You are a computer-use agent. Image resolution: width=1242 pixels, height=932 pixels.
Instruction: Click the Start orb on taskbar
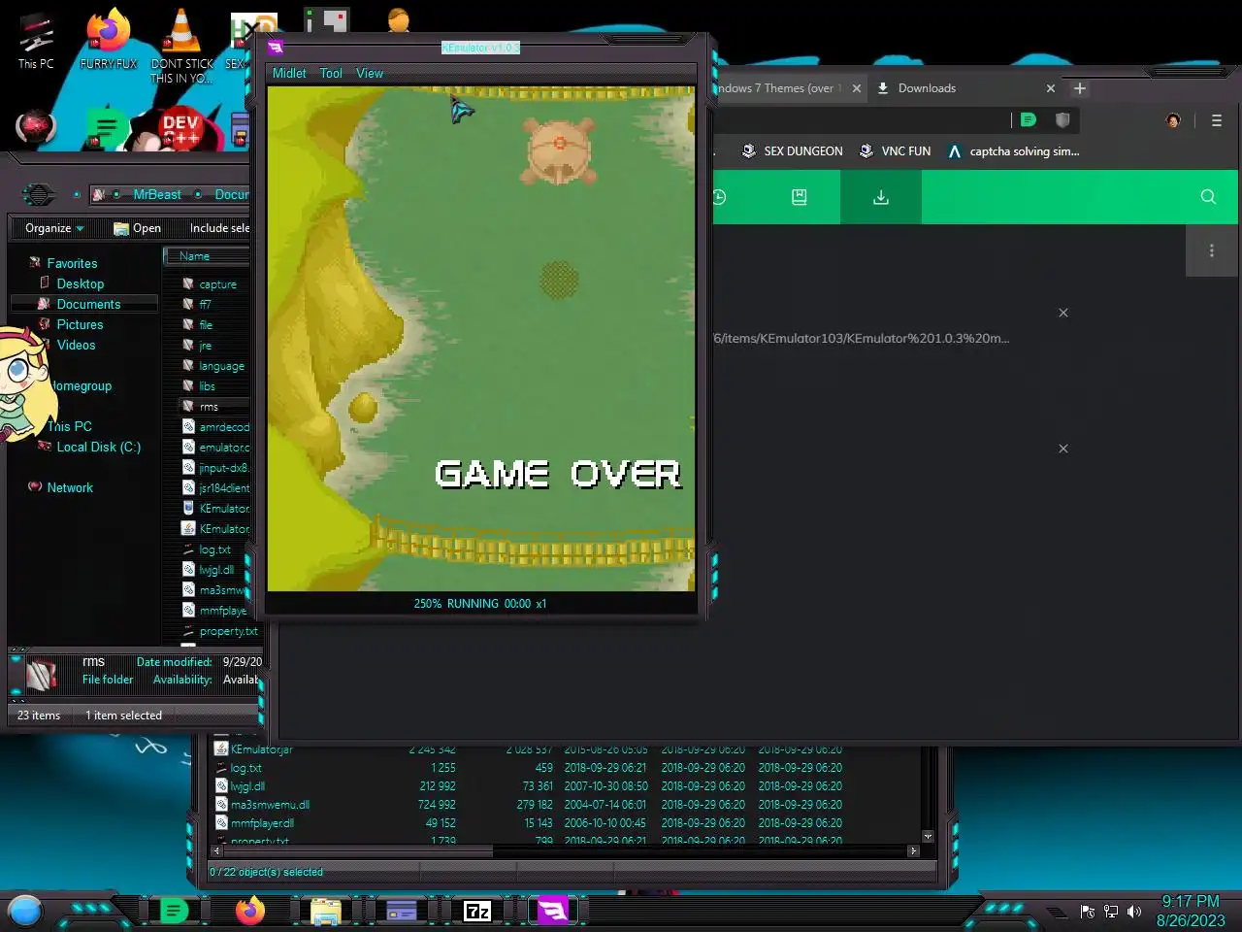coord(25,911)
